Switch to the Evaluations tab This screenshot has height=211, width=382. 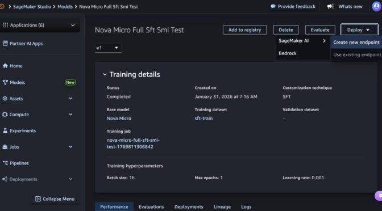pyautogui.click(x=151, y=206)
